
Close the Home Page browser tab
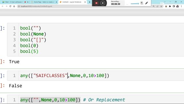(x=56, y=2)
